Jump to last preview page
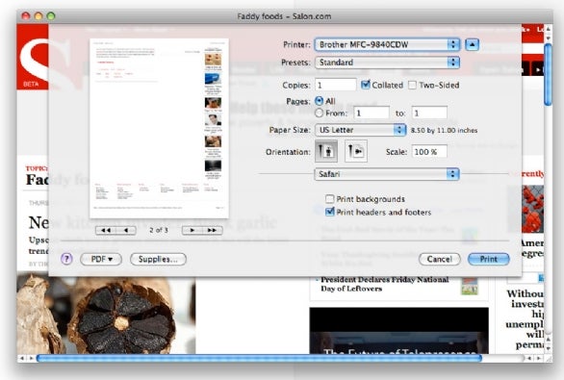The image size is (564, 380). (212, 230)
